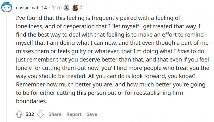Viewport: 214px width, 122px height.
Task: Click the italicized word "have"
Action: tap(183, 51)
